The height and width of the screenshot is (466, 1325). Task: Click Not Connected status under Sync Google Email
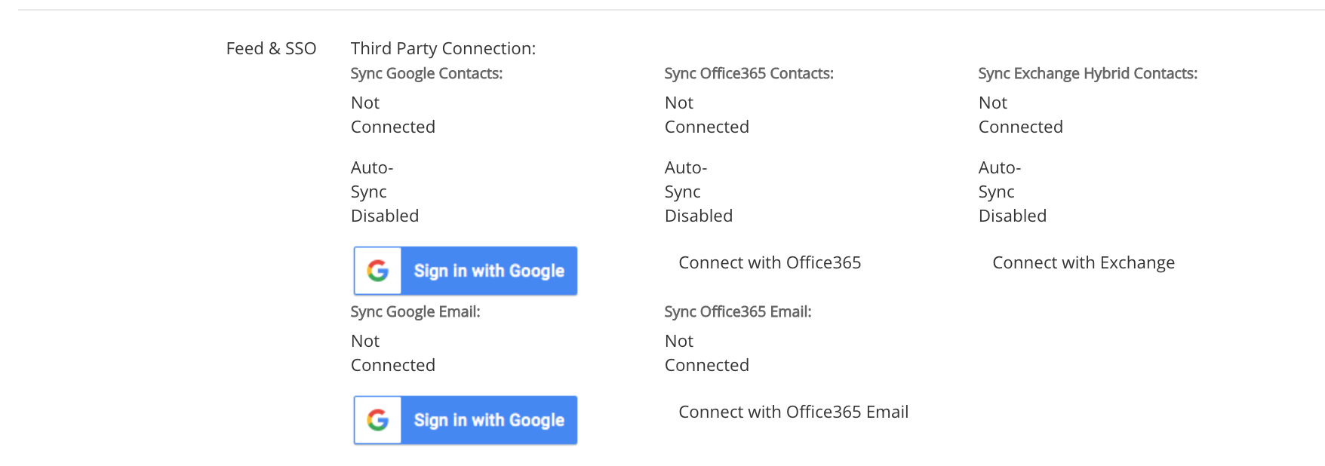tap(393, 353)
